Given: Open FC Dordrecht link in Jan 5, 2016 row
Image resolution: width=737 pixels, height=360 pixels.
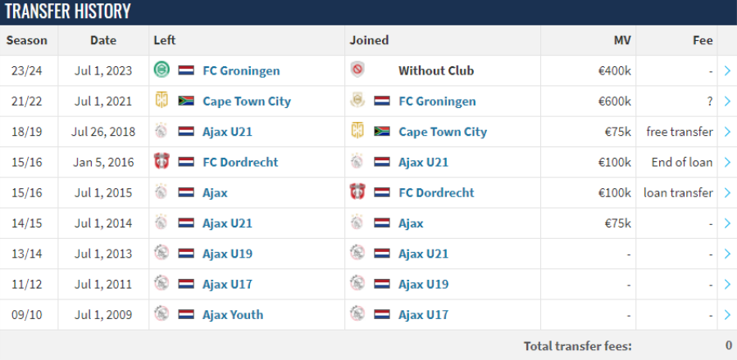Looking at the screenshot, I should point(240,162).
